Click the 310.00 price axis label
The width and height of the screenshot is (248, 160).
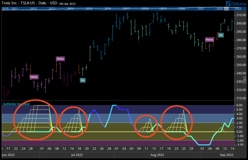(x=241, y=15)
